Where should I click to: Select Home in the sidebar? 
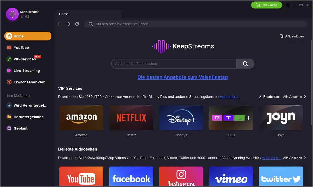(28, 36)
